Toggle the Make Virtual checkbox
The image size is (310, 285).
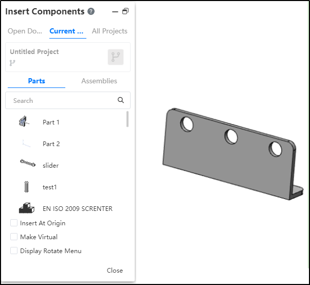point(14,237)
